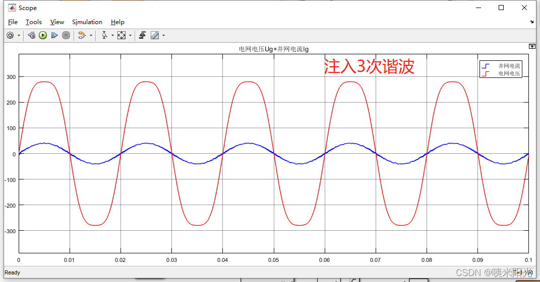The height and width of the screenshot is (282, 540).
Task: Open the Triggers icon in toolbar
Action: 143,35
